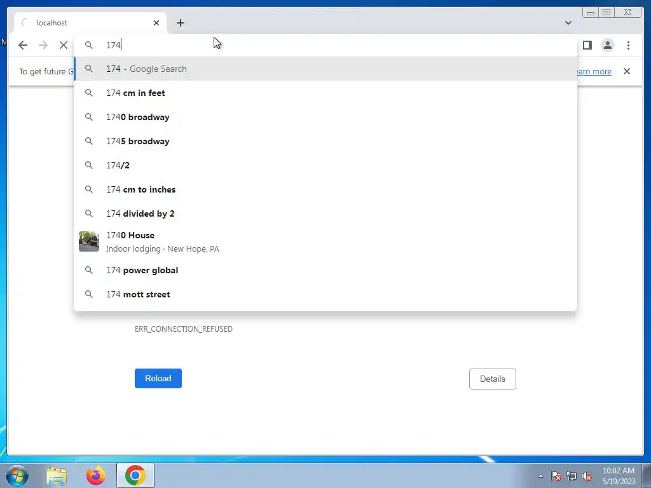Click the muted volume tray icon

[x=587, y=476]
